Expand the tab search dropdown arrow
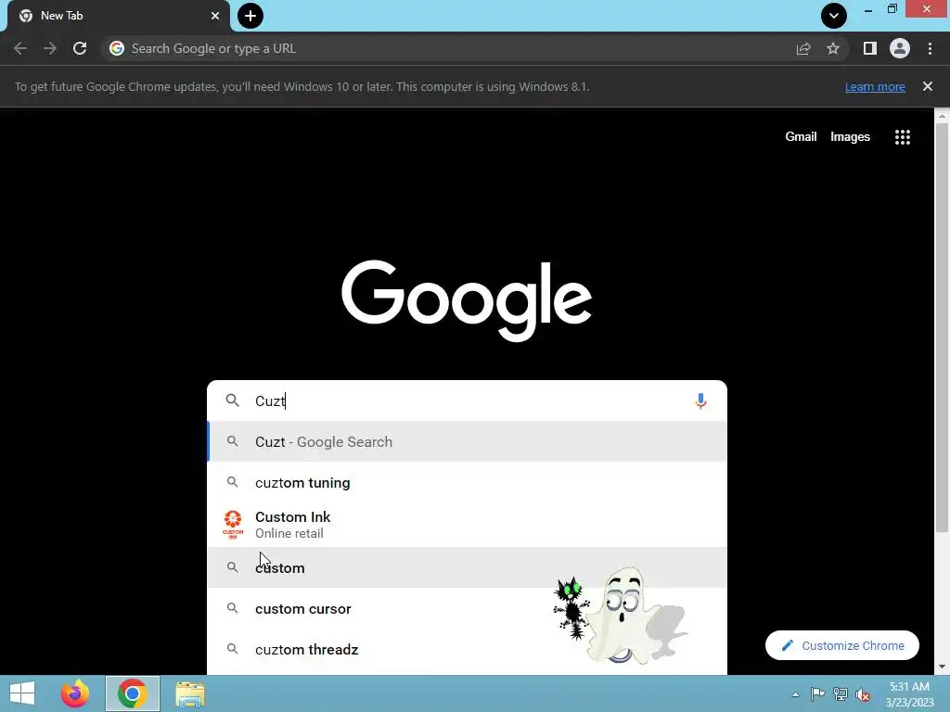The image size is (950, 712). [834, 16]
